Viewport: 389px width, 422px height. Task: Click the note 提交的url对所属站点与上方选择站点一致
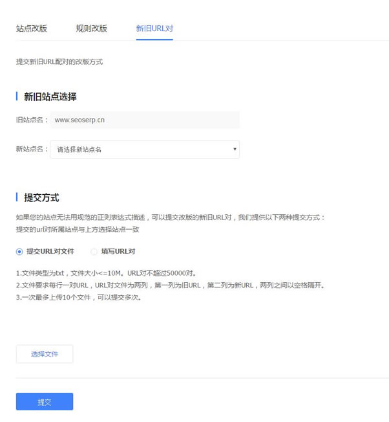(78, 229)
